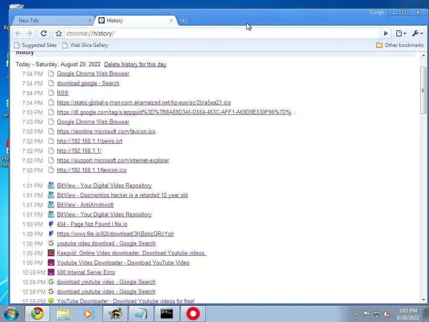Reload the history page
The height and width of the screenshot is (322, 429).
click(44, 34)
